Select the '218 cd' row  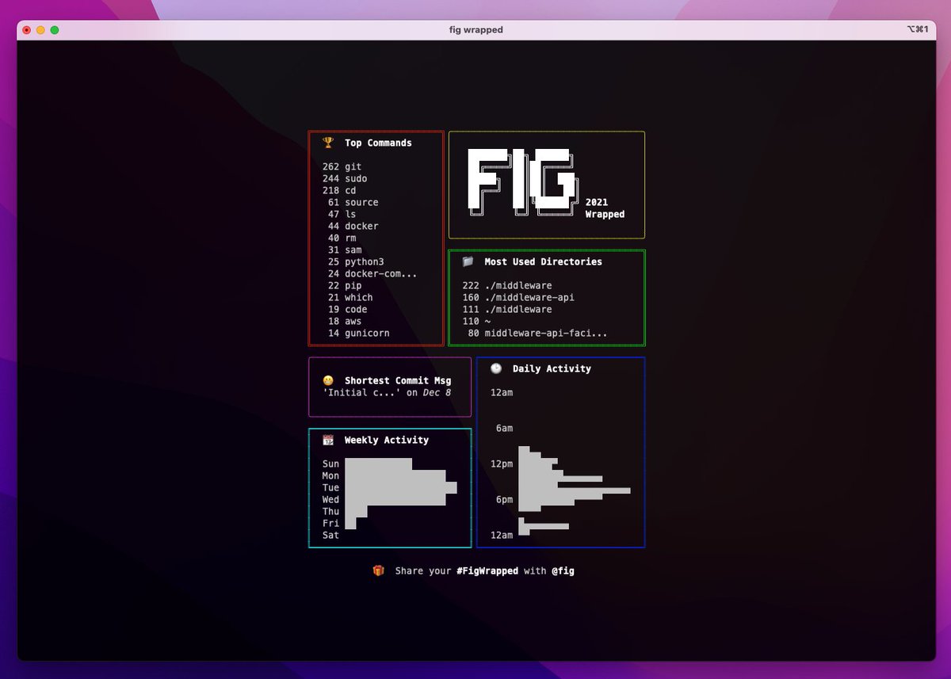339,190
